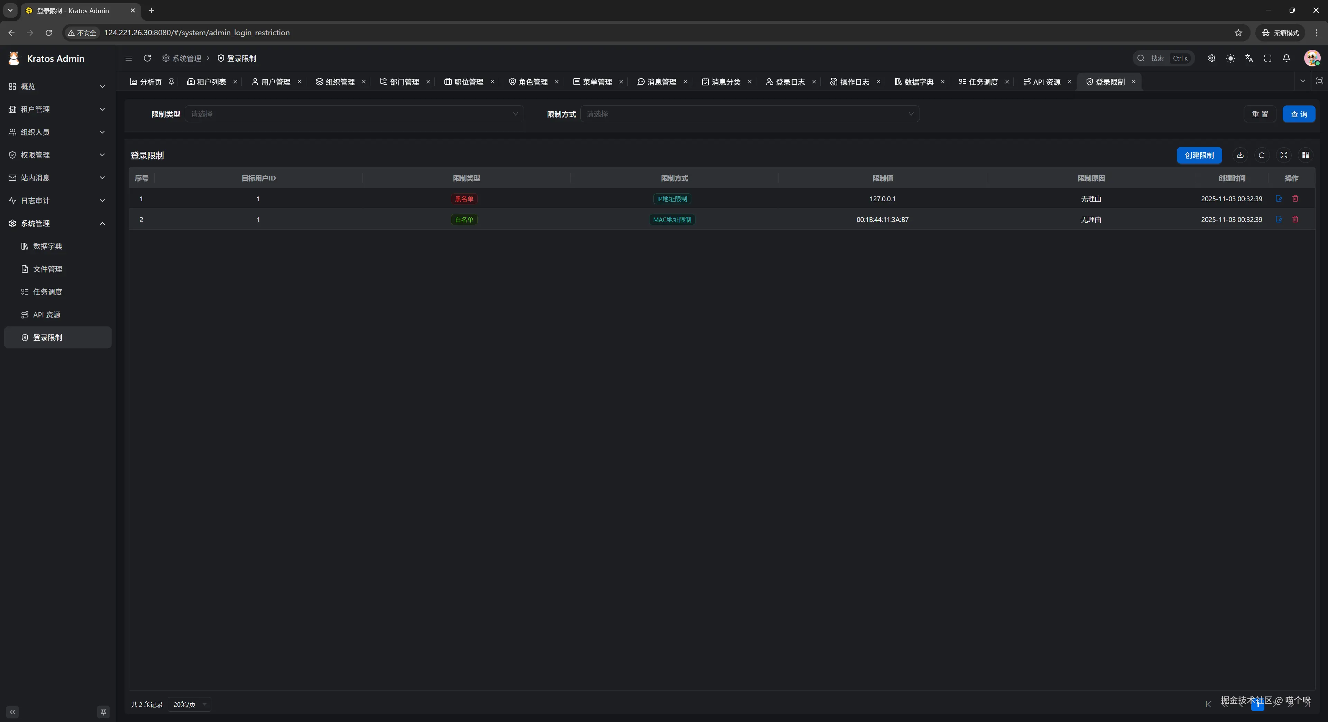Toggle the light/dark theme sun icon
This screenshot has width=1328, height=722.
pyautogui.click(x=1230, y=58)
